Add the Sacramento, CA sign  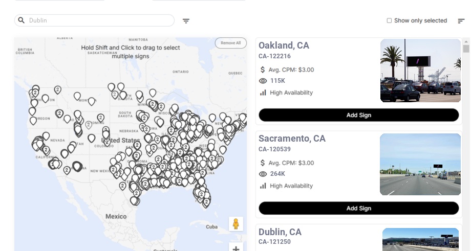click(x=358, y=208)
